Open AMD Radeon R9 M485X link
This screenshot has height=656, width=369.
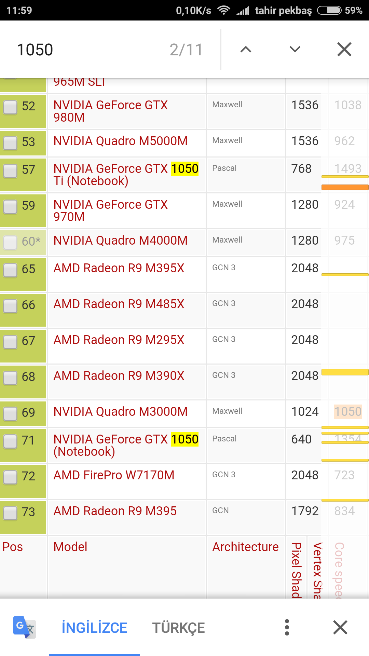click(x=119, y=304)
